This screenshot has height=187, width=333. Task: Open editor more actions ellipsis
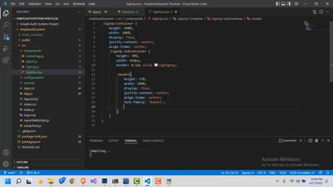(x=327, y=12)
